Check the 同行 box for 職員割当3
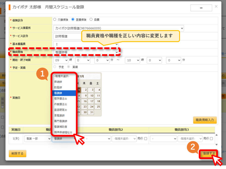Viewport: 226px width, 169px height. coord(212,139)
